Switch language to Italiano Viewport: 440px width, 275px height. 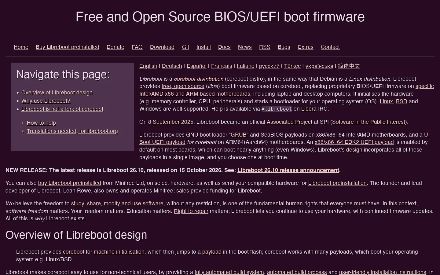[246, 66]
